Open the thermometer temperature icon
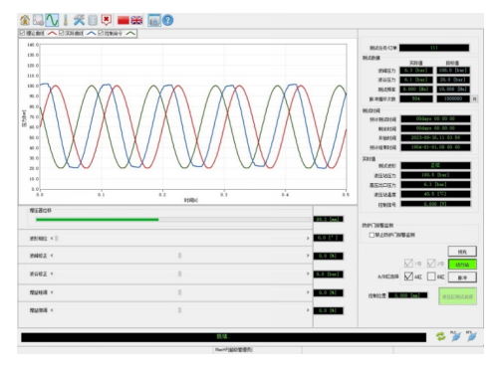 click(x=66, y=20)
